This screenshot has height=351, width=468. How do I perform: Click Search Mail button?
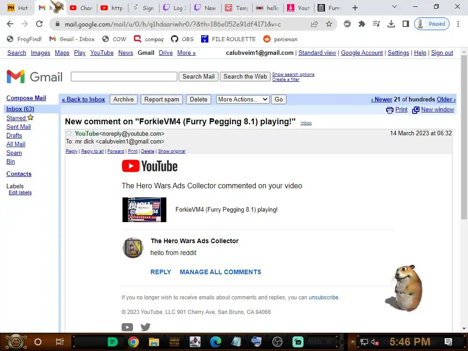pos(198,77)
